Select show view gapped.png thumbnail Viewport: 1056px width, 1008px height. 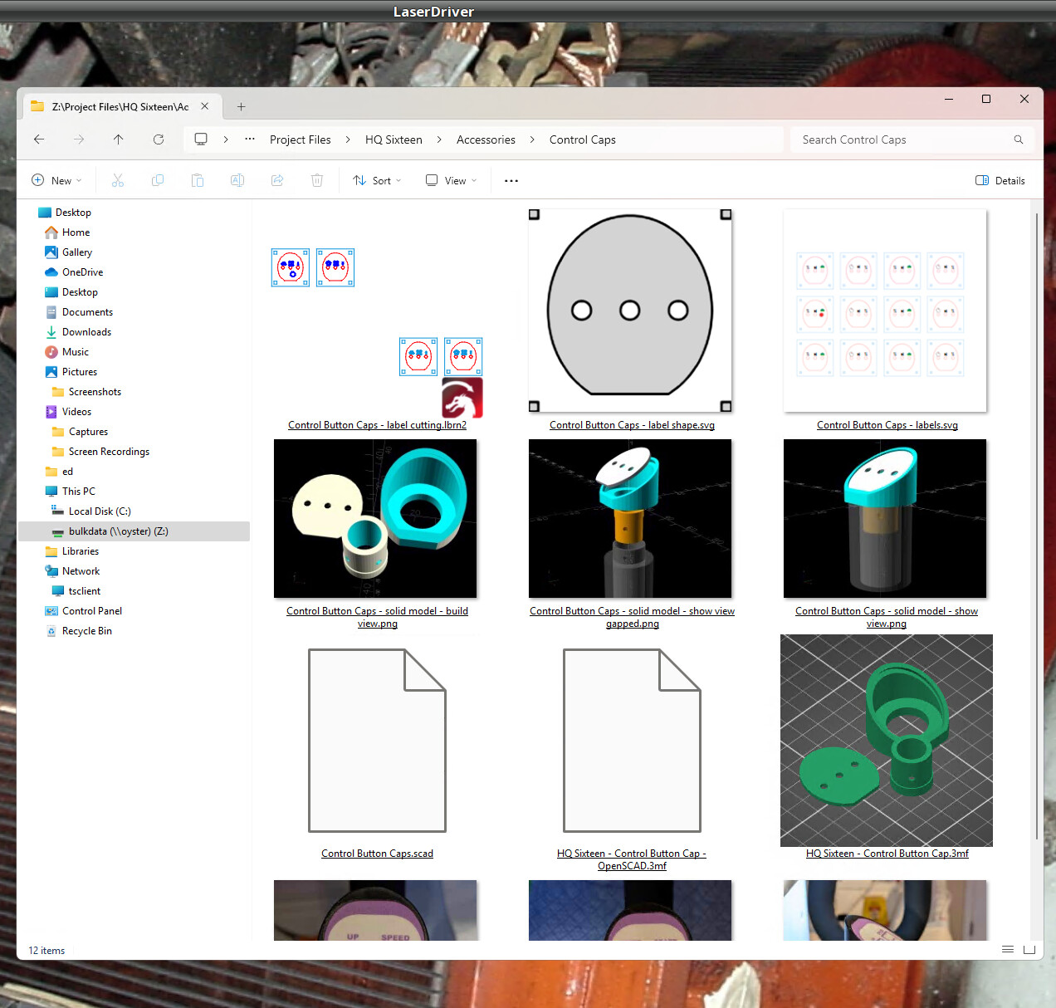[x=630, y=519]
